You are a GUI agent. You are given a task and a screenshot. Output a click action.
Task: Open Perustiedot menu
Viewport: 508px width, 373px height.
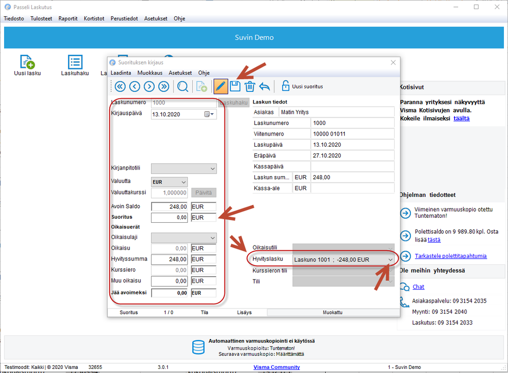tap(124, 18)
